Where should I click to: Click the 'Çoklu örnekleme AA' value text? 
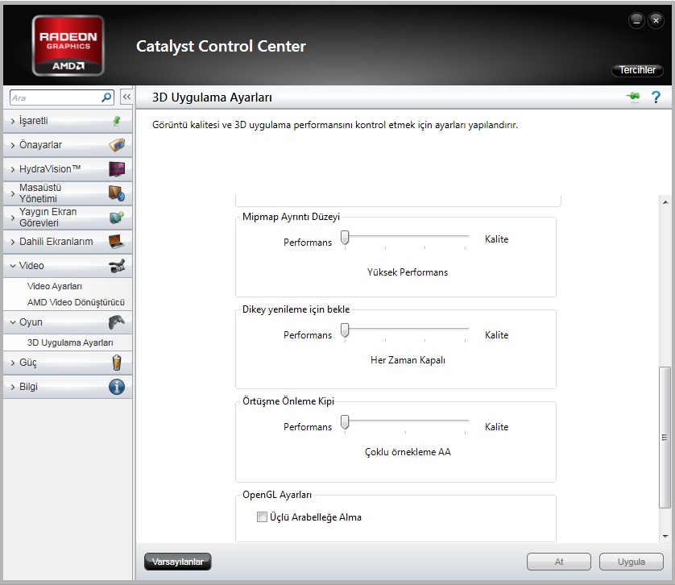pos(408,452)
